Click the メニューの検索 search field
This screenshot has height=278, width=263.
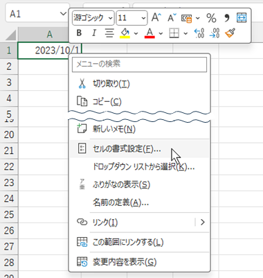pyautogui.click(x=139, y=64)
